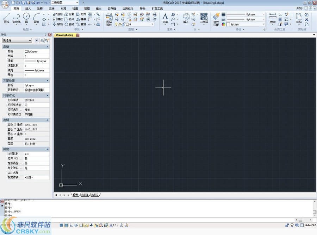Click the calculator icon in utilities panel
This screenshot has height=235, width=317.
(x=280, y=20)
